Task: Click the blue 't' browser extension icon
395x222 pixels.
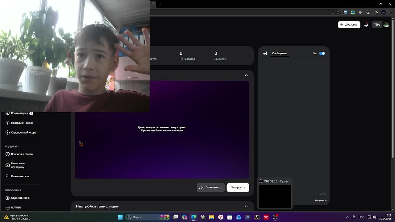Action: coord(346,12)
